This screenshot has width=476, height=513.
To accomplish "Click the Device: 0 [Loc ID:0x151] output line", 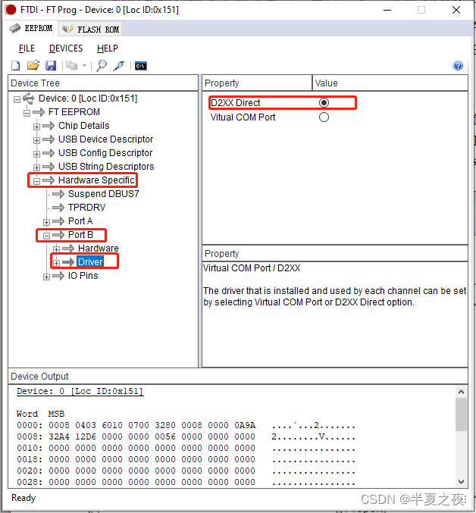I will tap(80, 391).
